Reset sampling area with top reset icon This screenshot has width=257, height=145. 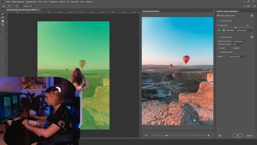(x=252, y=16)
